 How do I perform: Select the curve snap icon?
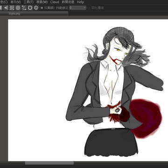point(24,8)
